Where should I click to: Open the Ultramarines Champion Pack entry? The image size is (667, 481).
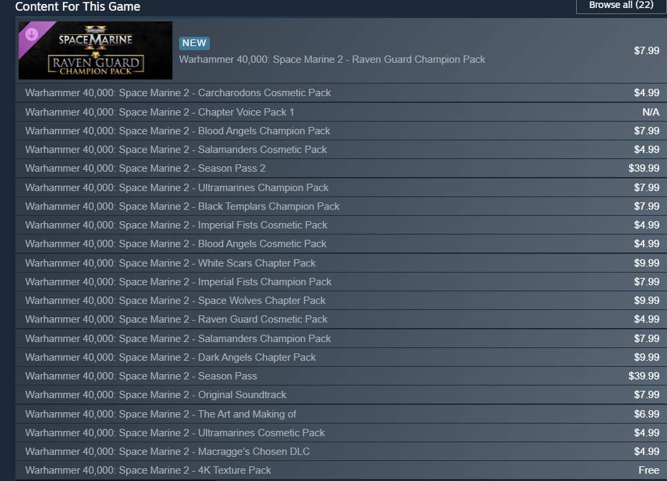(341, 188)
